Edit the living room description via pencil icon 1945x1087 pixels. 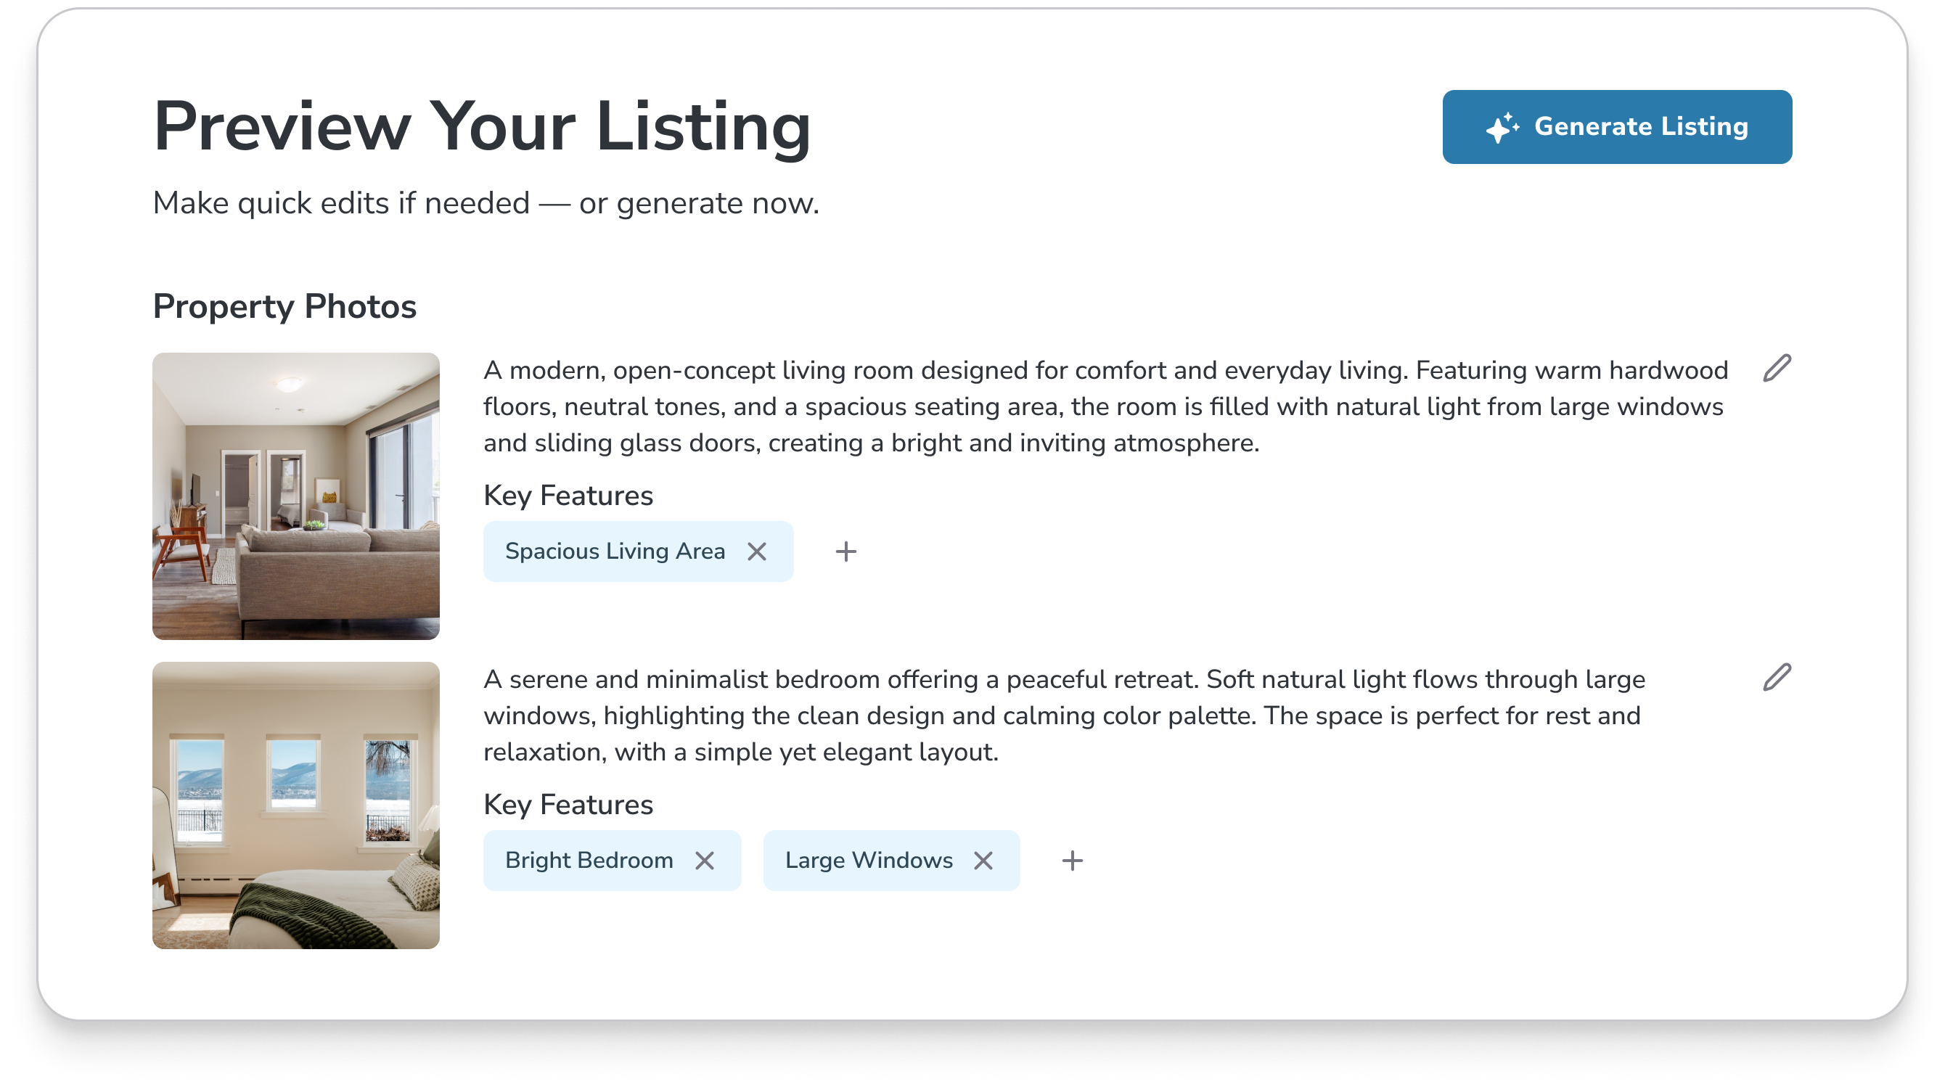pyautogui.click(x=1777, y=369)
